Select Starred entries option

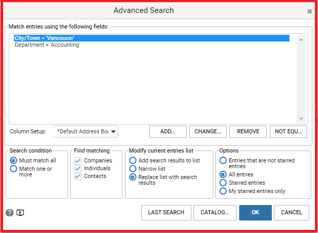pos(223,183)
